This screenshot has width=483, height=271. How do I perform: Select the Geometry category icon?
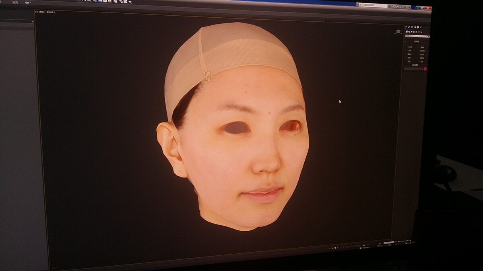pyautogui.click(x=407, y=32)
